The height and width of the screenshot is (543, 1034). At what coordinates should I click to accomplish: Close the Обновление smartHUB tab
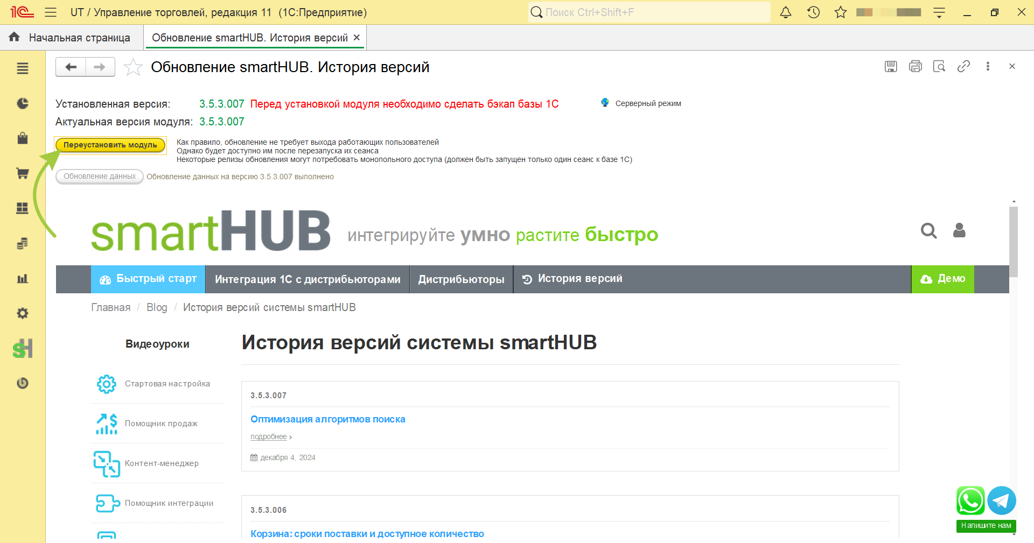(357, 38)
